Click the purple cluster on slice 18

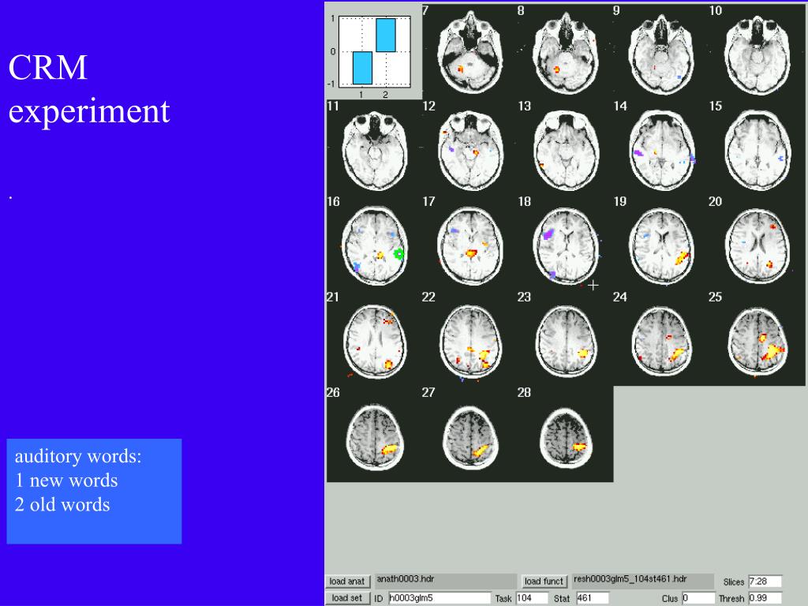pyautogui.click(x=548, y=235)
